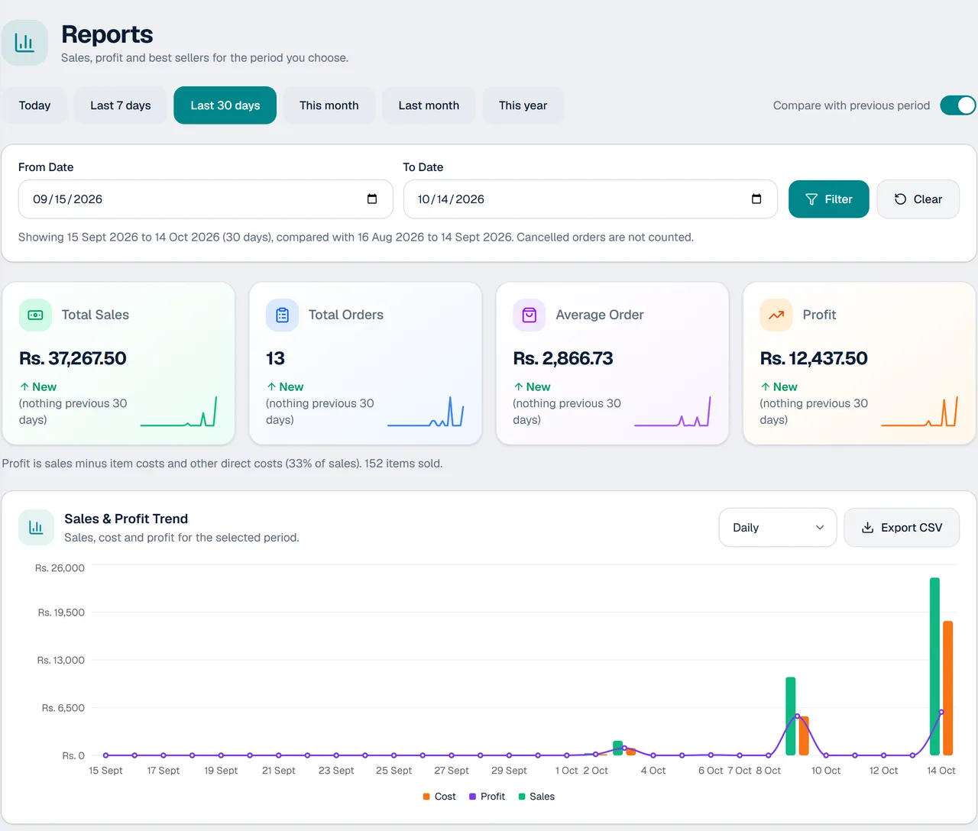
Task: Switch to Last month period
Action: coord(429,105)
